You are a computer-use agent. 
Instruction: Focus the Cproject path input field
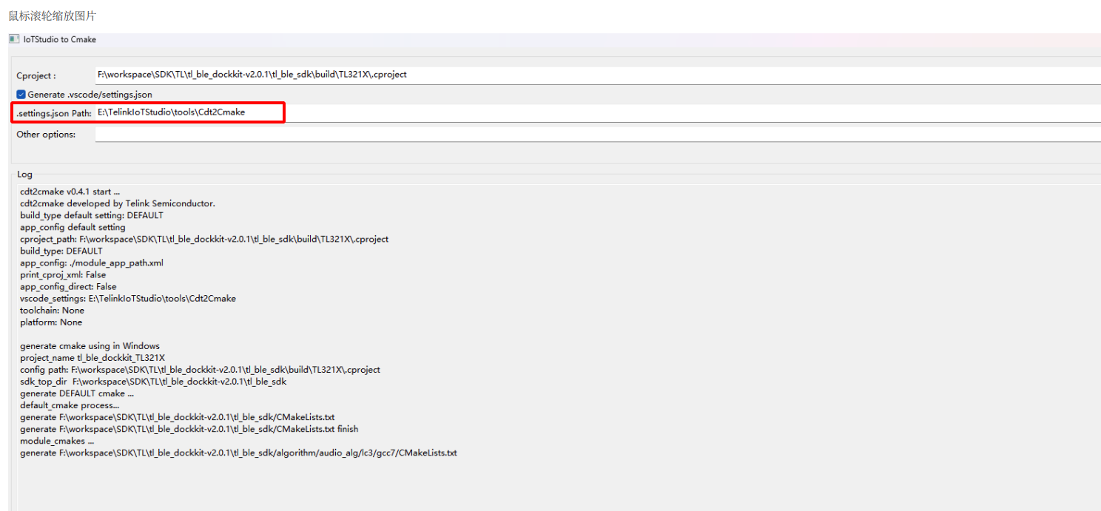click(598, 75)
